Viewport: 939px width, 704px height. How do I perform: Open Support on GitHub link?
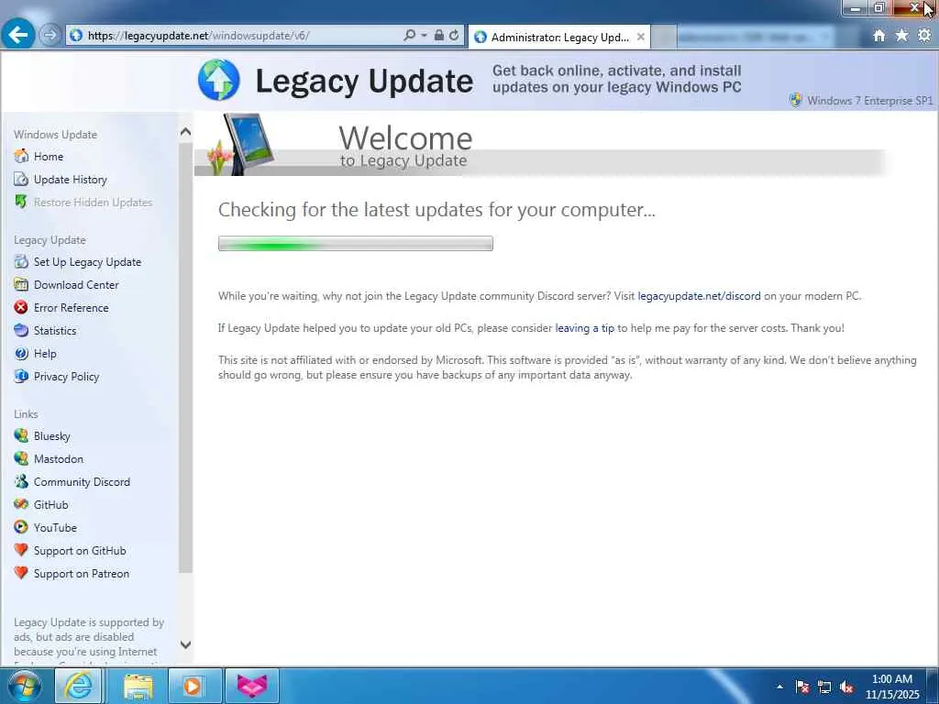click(80, 551)
